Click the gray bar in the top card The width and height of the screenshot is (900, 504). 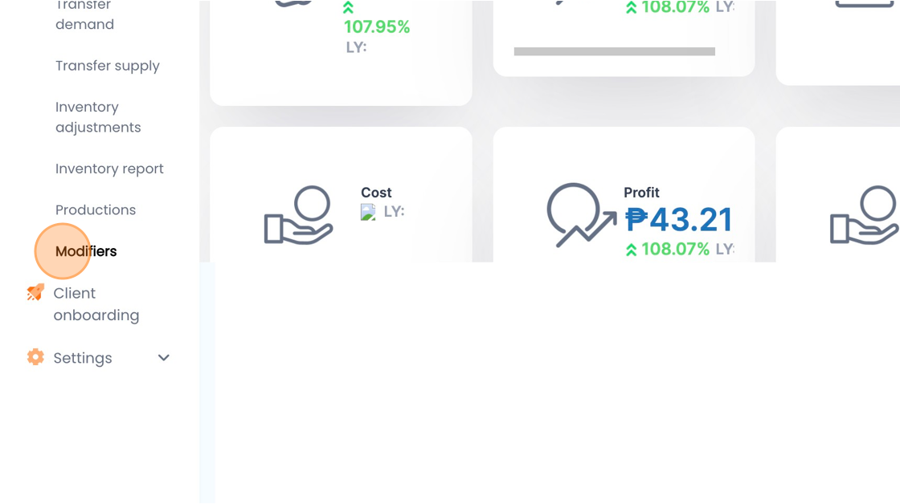(614, 51)
